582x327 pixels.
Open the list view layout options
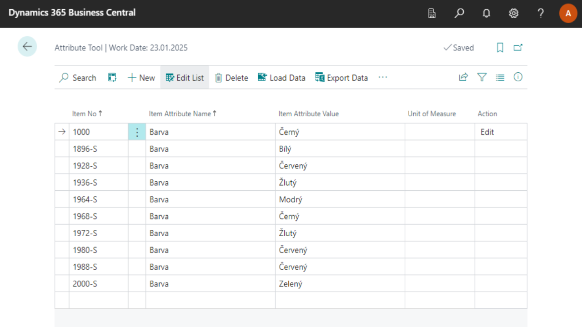(500, 78)
